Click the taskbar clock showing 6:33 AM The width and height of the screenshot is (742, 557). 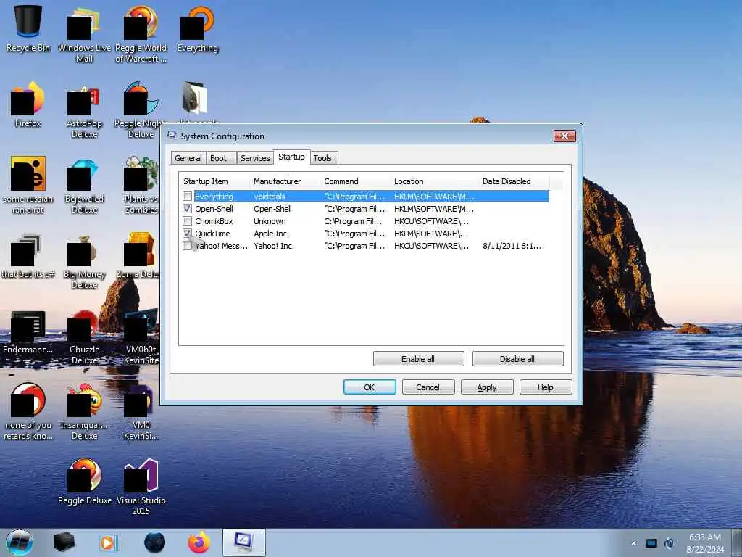click(705, 543)
